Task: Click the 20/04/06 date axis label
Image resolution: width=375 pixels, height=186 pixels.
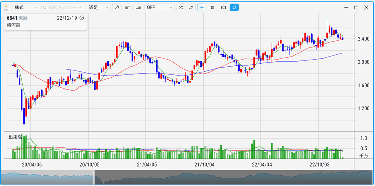Action: [x=31, y=164]
